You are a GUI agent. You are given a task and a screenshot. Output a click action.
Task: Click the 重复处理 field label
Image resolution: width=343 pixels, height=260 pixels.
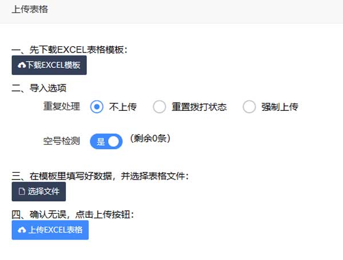point(62,107)
